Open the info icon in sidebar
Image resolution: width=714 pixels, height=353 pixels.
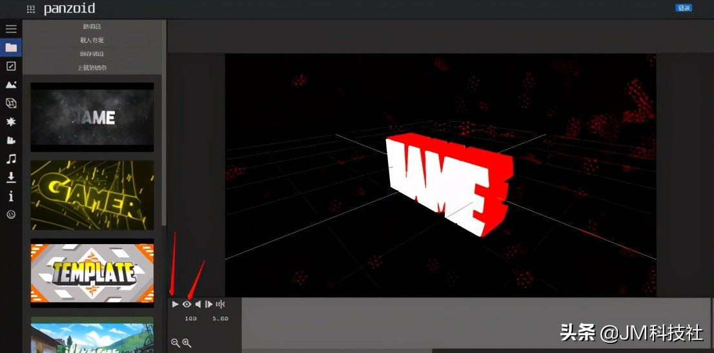[11, 196]
